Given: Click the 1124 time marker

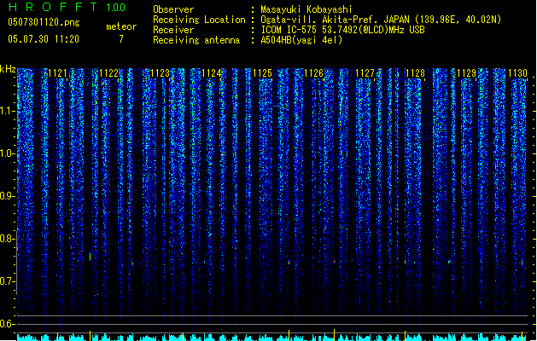Looking at the screenshot, I should click(212, 73).
